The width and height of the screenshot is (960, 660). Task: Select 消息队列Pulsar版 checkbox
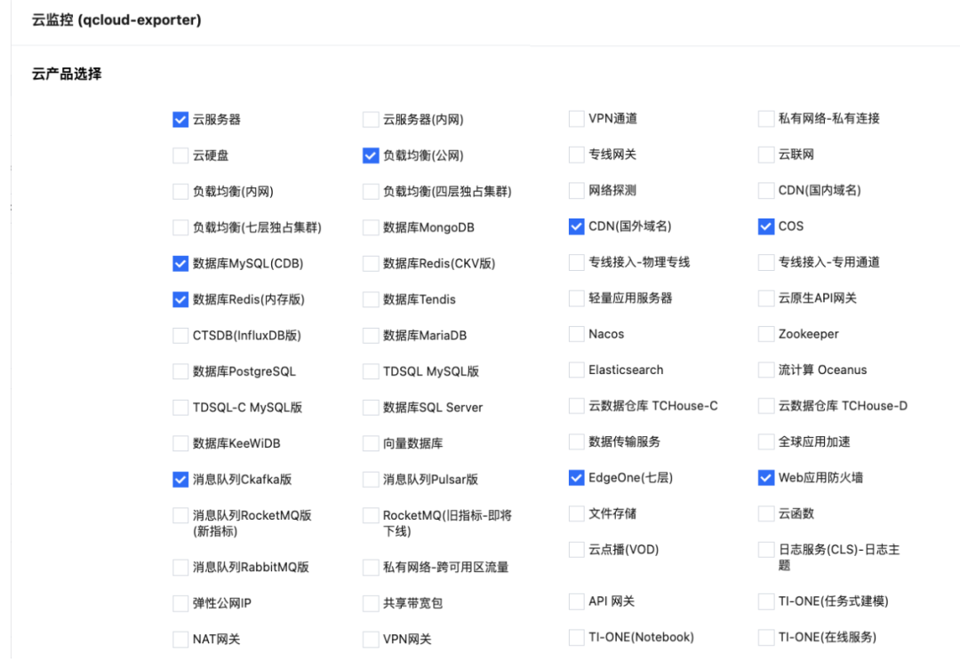click(x=371, y=480)
